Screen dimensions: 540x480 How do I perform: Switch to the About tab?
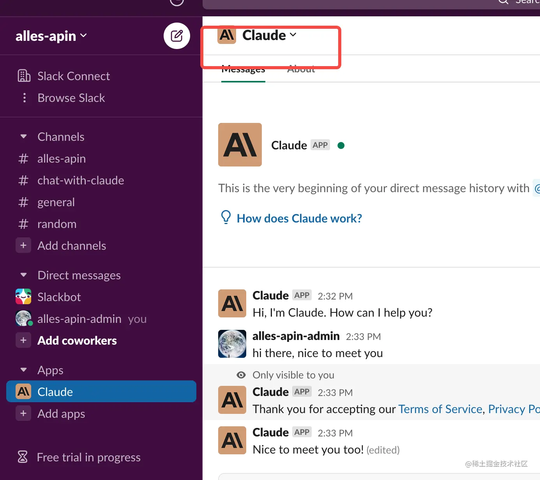pos(301,69)
